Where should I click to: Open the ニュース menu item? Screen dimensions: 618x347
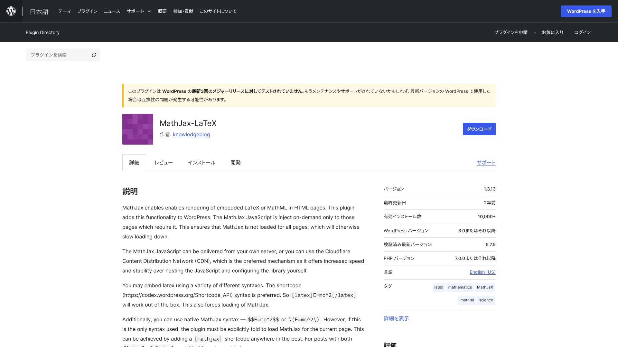point(112,11)
